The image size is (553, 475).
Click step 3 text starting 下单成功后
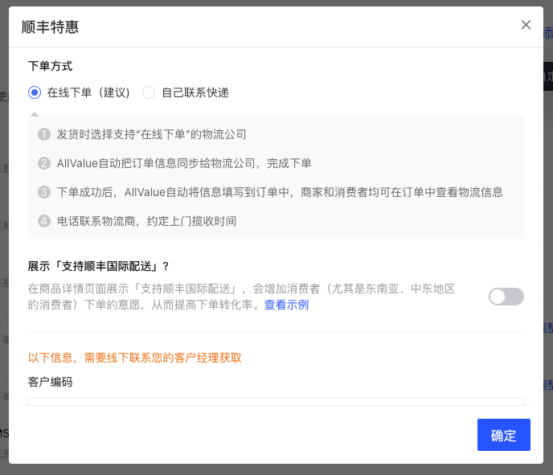click(280, 192)
